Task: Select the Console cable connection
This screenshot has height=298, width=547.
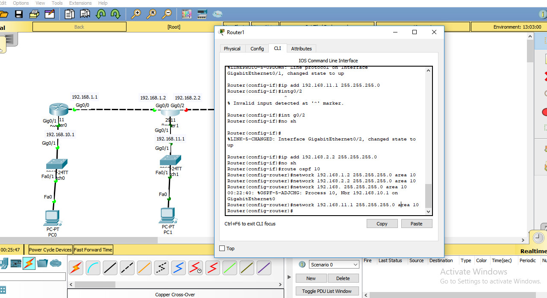Action: point(94,269)
